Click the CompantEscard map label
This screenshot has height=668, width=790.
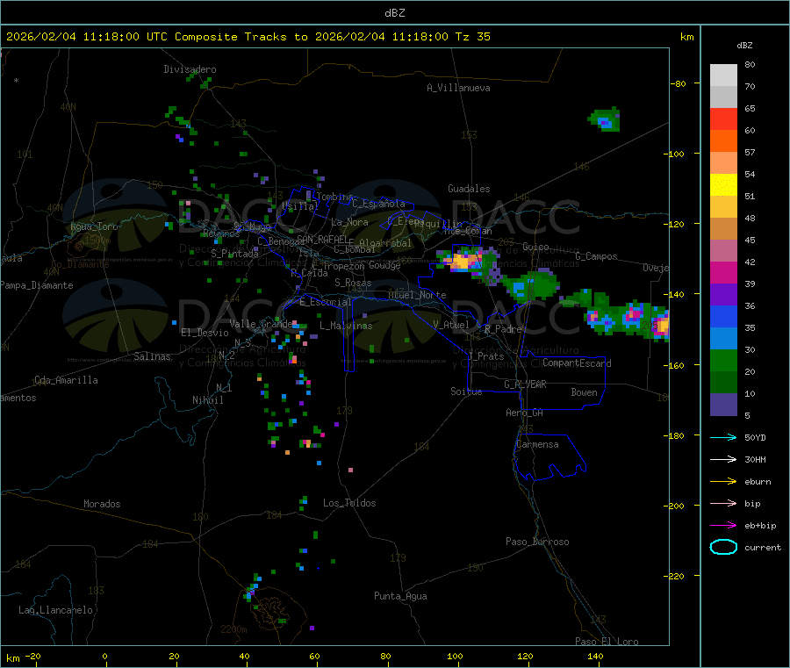pos(577,363)
